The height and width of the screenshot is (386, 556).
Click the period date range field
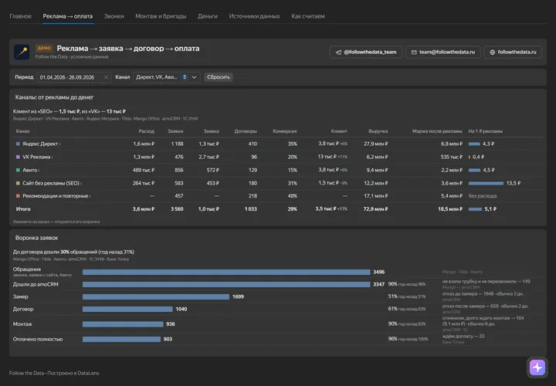click(x=74, y=77)
